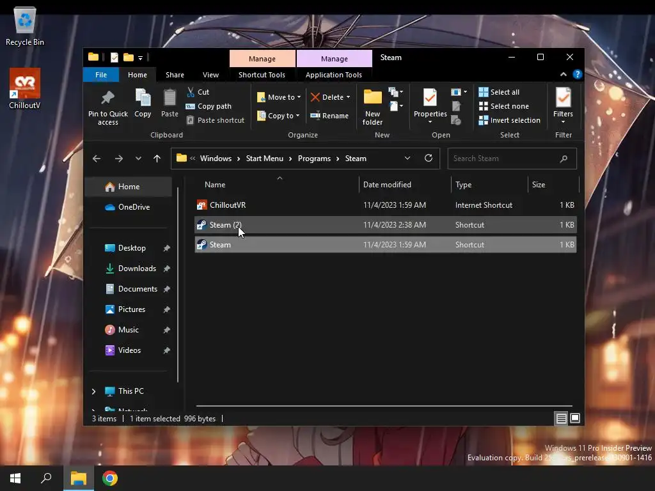Sort by the Name column header
655x491 pixels.
(x=276, y=185)
